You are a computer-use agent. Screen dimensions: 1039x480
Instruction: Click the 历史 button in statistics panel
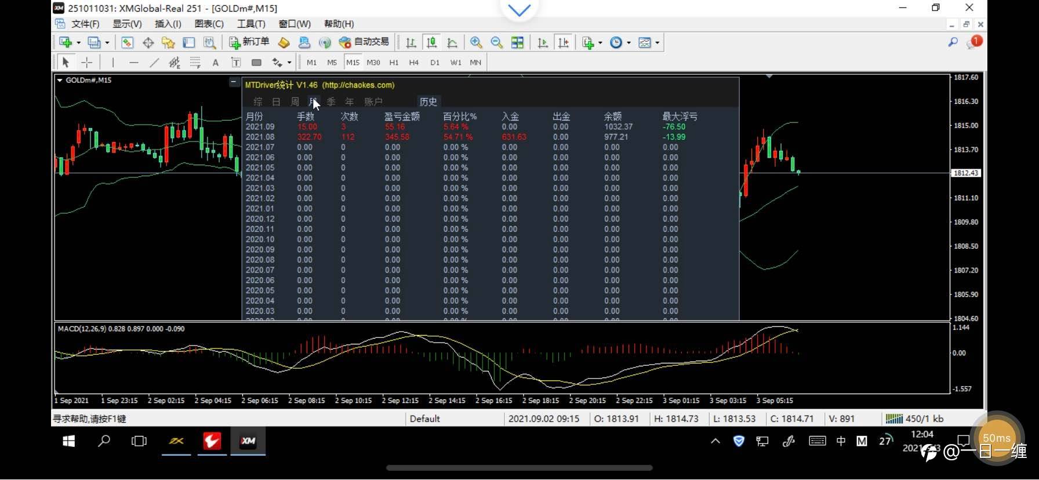pos(428,102)
